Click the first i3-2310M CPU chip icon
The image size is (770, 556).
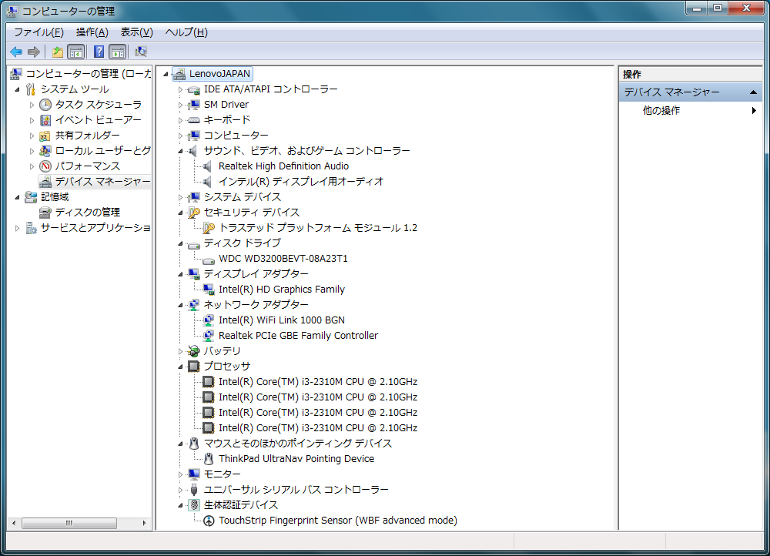[x=209, y=382]
